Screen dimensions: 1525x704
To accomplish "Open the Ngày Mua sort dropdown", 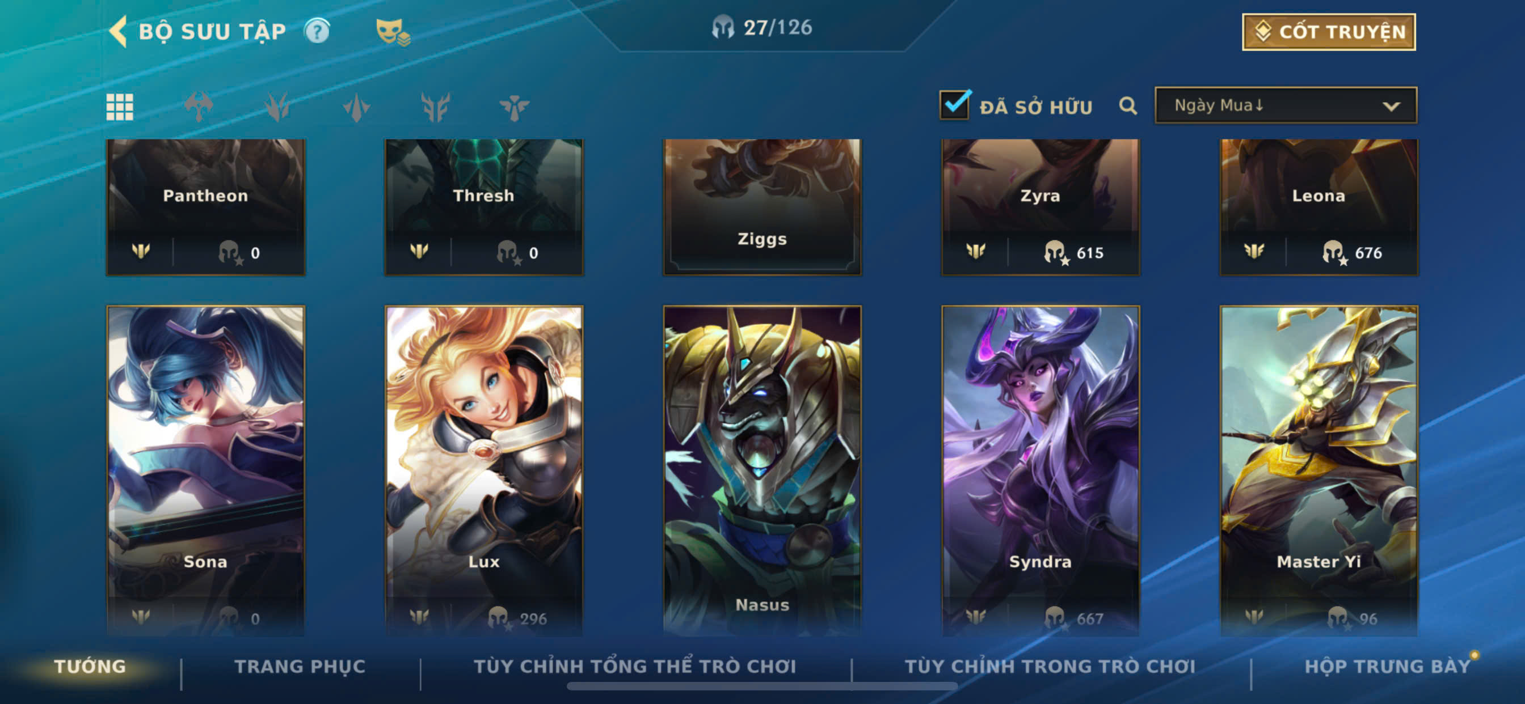I will point(1285,105).
